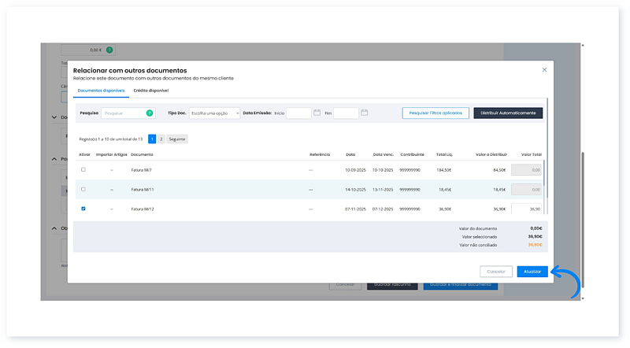Tick the Ativar checkbox for Fatura M/7

(83, 169)
